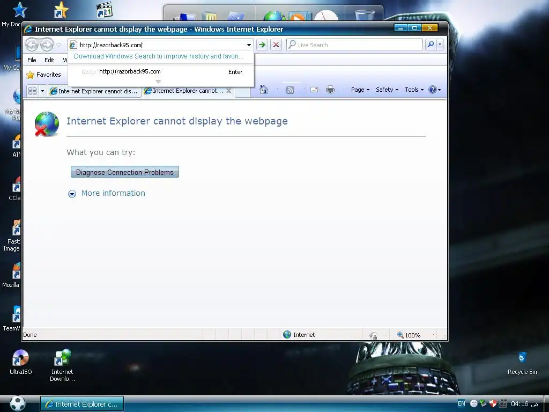549x412 pixels.
Task: Switch to the first Internet Explorer tab
Action: click(x=94, y=91)
